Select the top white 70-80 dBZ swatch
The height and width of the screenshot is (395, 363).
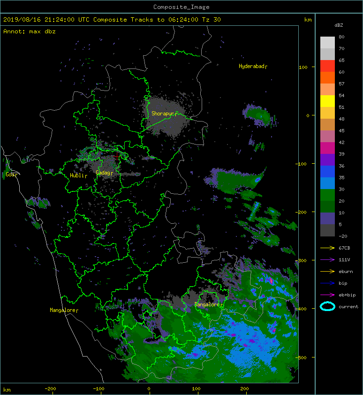point(327,42)
